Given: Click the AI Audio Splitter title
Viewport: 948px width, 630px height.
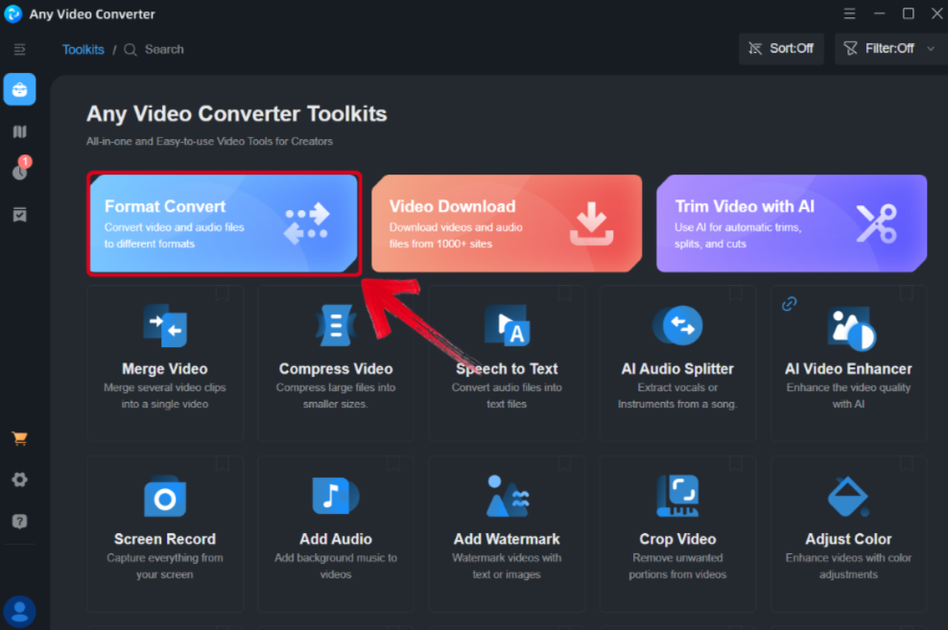Looking at the screenshot, I should [677, 368].
